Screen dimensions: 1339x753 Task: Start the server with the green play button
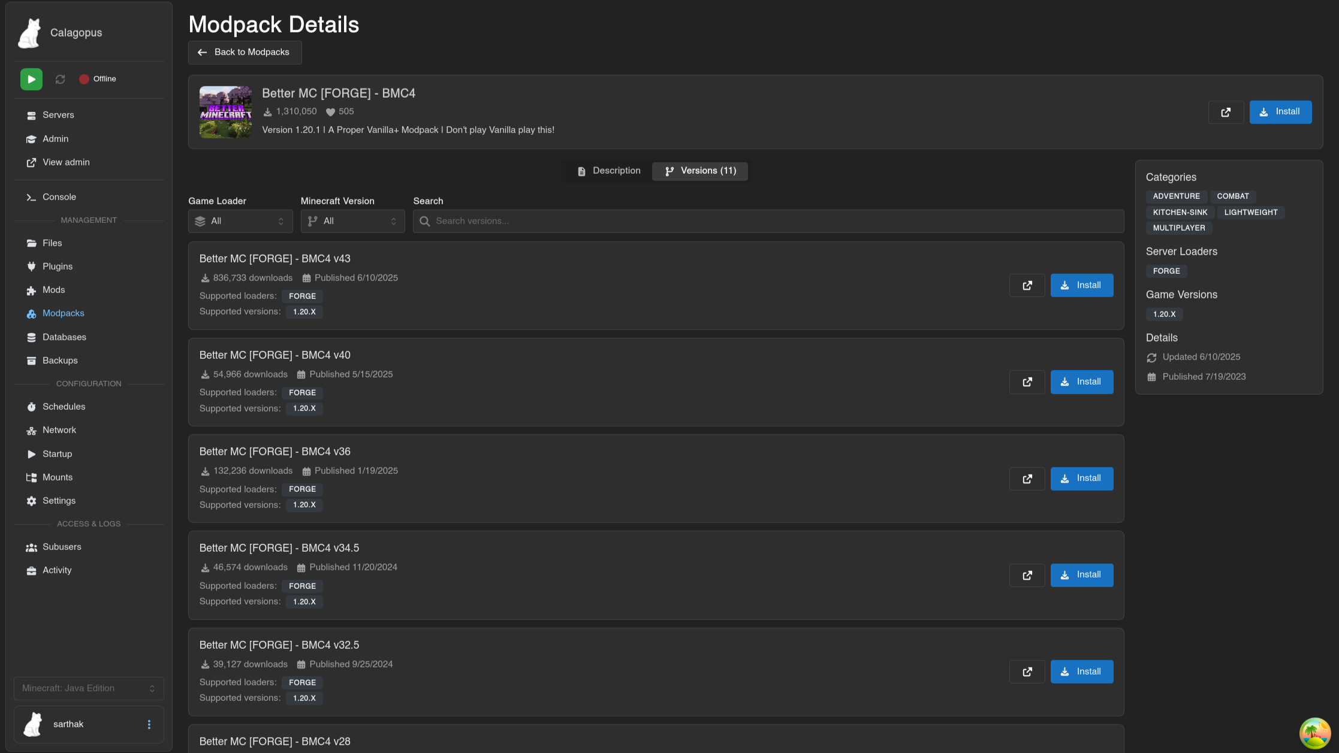click(x=31, y=79)
